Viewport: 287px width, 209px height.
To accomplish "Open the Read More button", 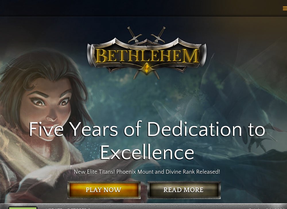I will click(184, 190).
